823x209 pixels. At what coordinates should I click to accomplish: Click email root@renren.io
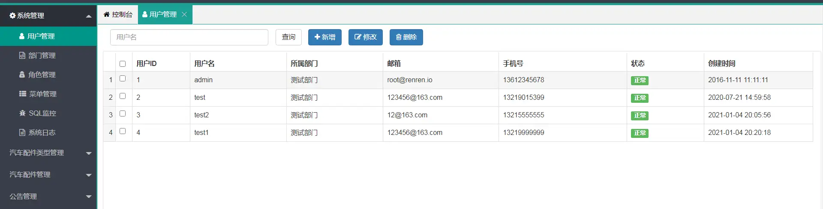pos(410,80)
